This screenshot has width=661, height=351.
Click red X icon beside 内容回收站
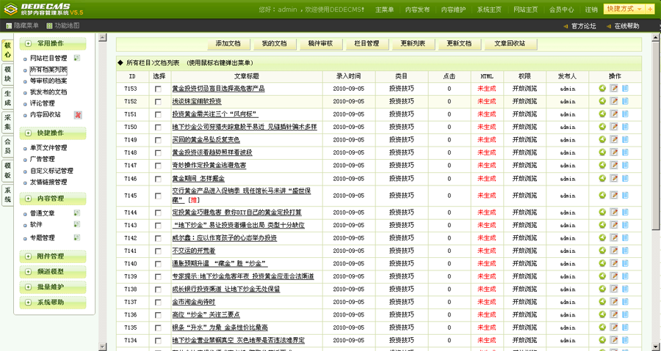click(78, 115)
